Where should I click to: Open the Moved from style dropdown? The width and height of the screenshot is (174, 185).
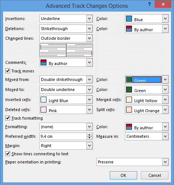point(66,79)
